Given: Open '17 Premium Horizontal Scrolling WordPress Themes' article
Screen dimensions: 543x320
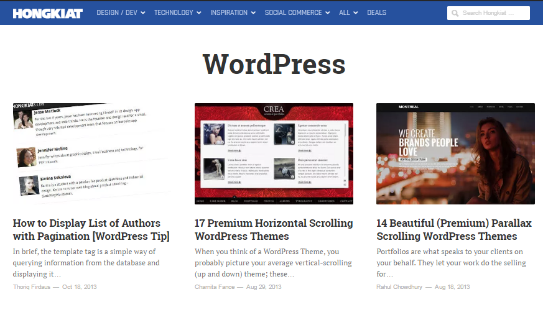Looking at the screenshot, I should (274, 230).
